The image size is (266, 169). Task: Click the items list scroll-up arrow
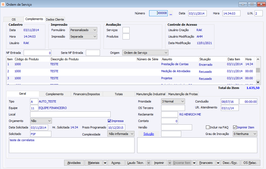[258, 59]
